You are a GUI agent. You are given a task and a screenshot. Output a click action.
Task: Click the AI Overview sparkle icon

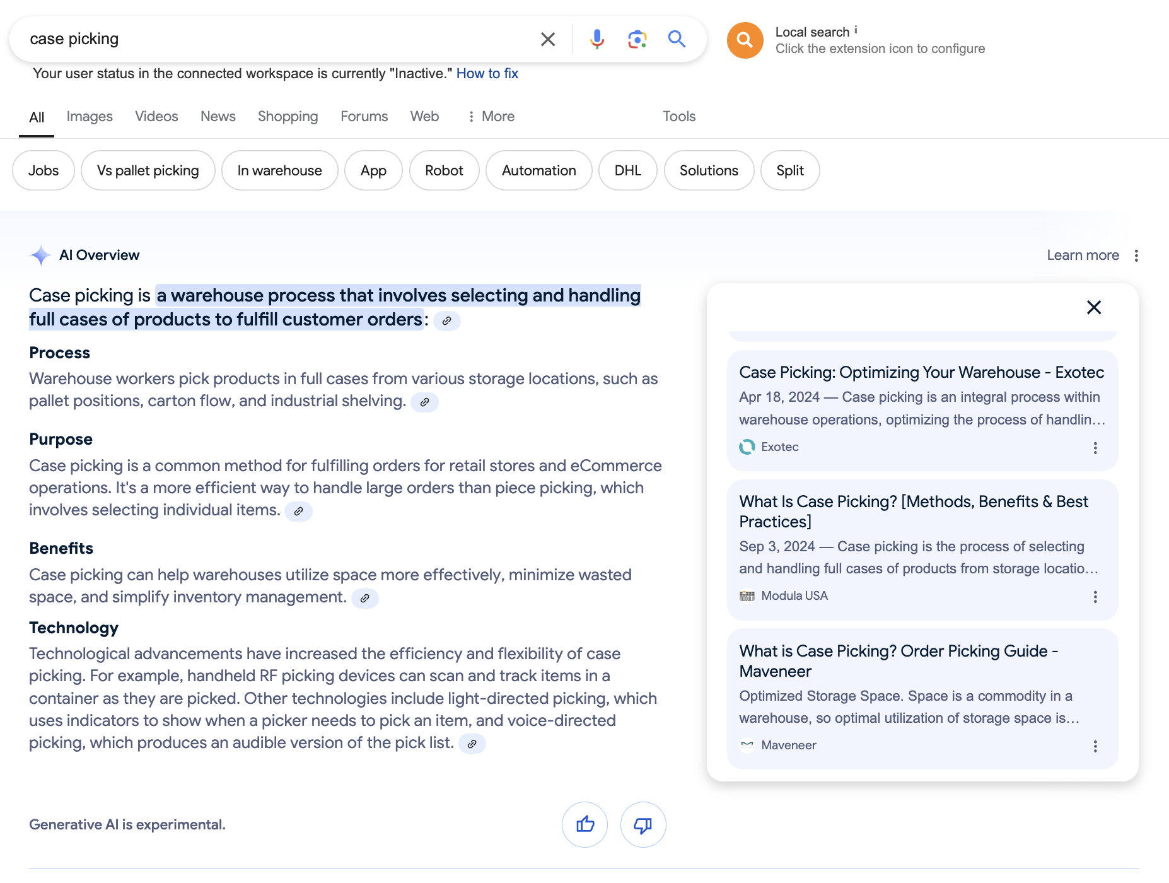40,255
